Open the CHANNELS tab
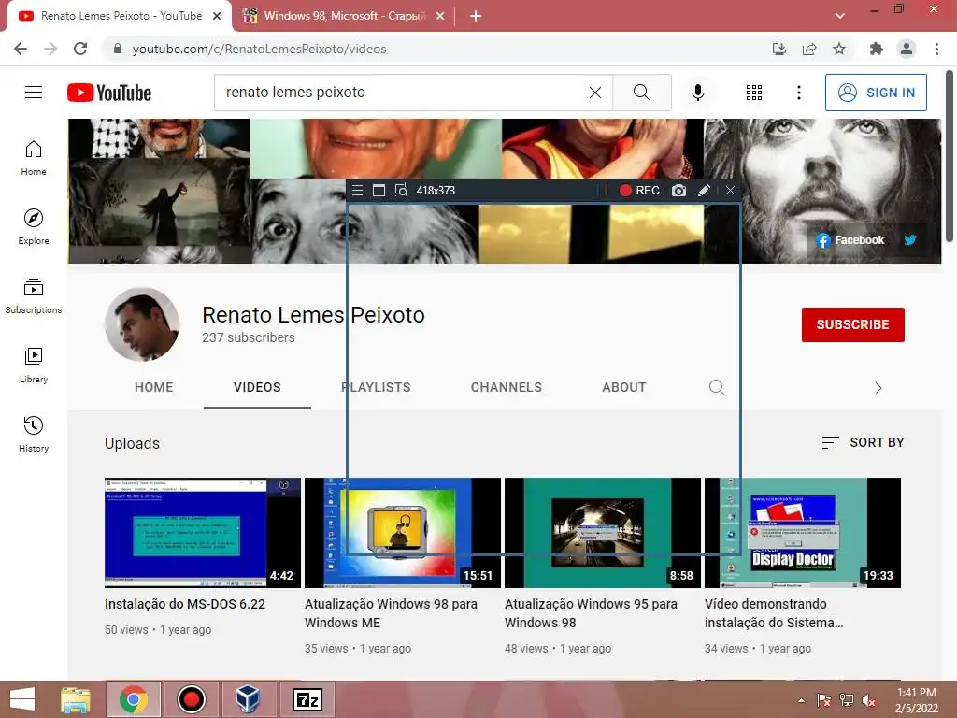 tap(506, 387)
